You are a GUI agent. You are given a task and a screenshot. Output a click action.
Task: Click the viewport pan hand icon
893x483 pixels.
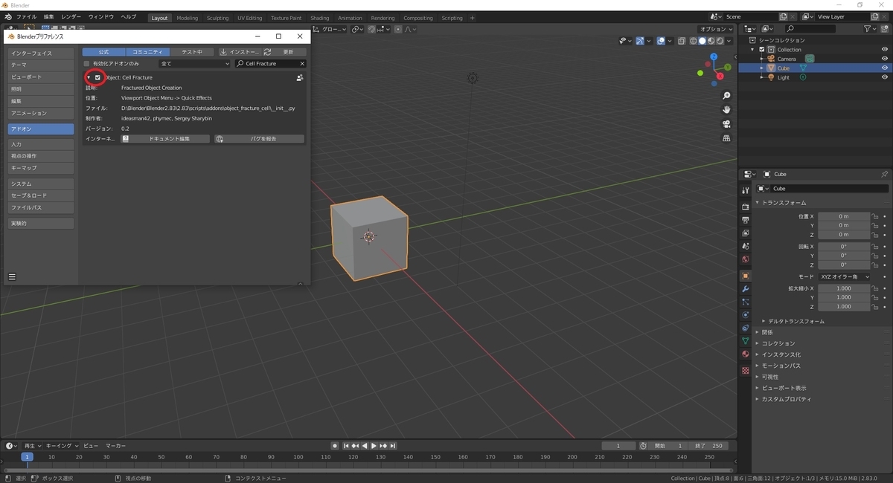(726, 110)
